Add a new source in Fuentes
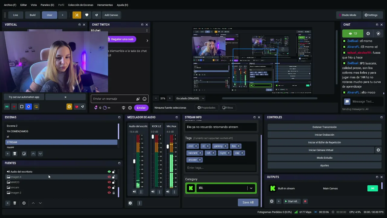 pos(8,203)
